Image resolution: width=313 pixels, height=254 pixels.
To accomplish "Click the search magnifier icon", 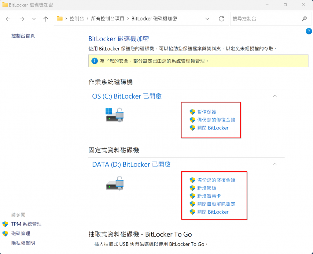I will 304,19.
